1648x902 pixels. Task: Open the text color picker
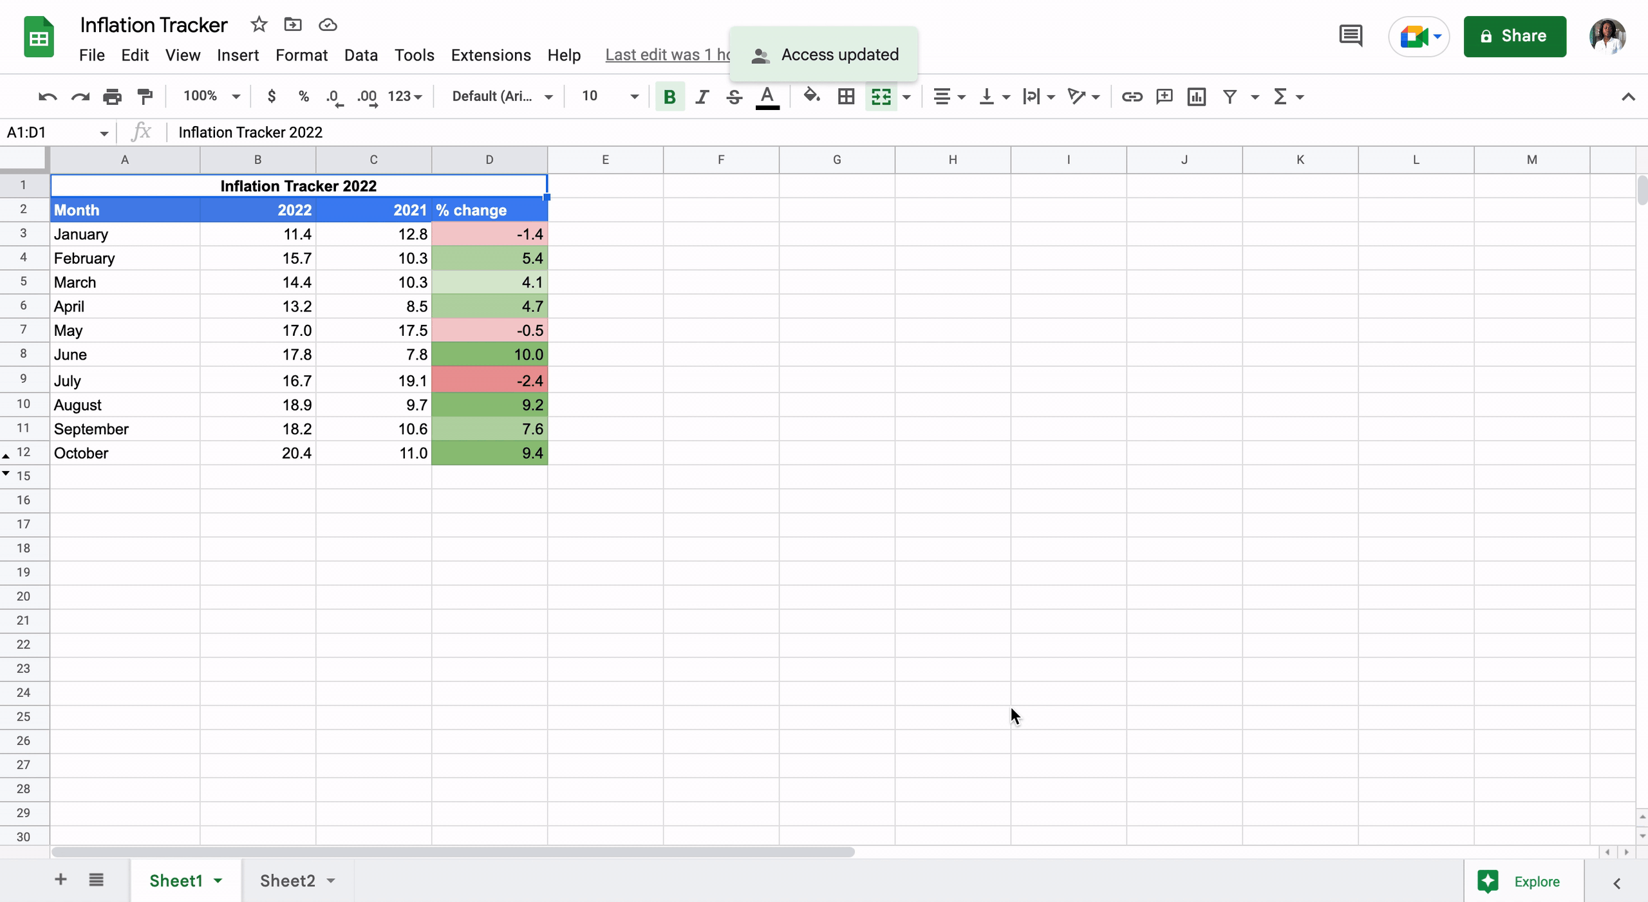[x=767, y=97]
